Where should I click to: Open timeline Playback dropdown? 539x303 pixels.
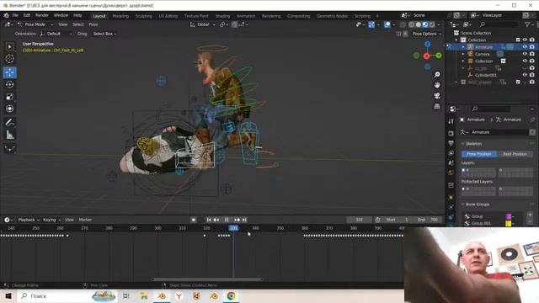coord(29,220)
